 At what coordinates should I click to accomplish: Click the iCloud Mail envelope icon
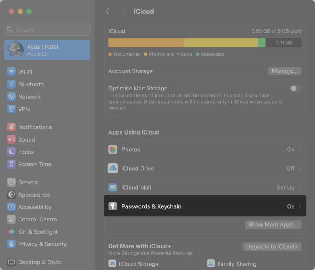(x=113, y=187)
